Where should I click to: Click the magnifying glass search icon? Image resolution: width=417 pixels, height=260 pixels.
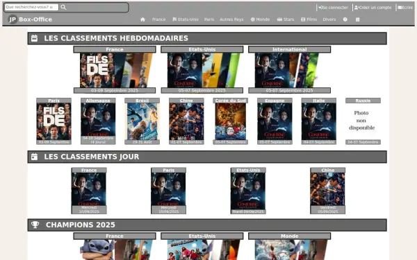pyautogui.click(x=63, y=7)
